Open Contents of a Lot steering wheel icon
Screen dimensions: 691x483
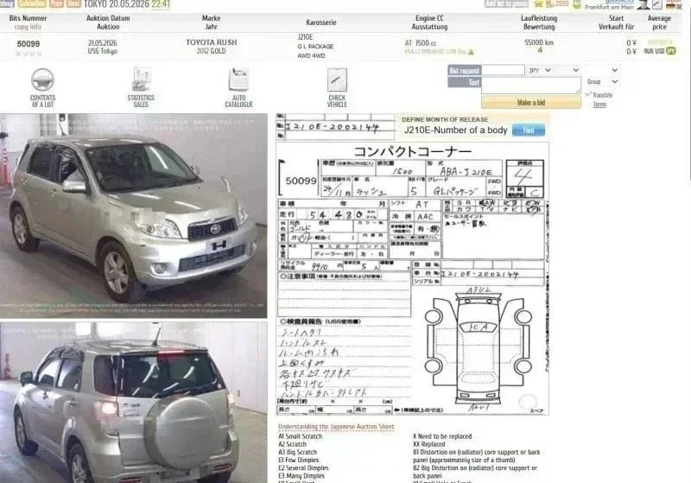[x=42, y=80]
